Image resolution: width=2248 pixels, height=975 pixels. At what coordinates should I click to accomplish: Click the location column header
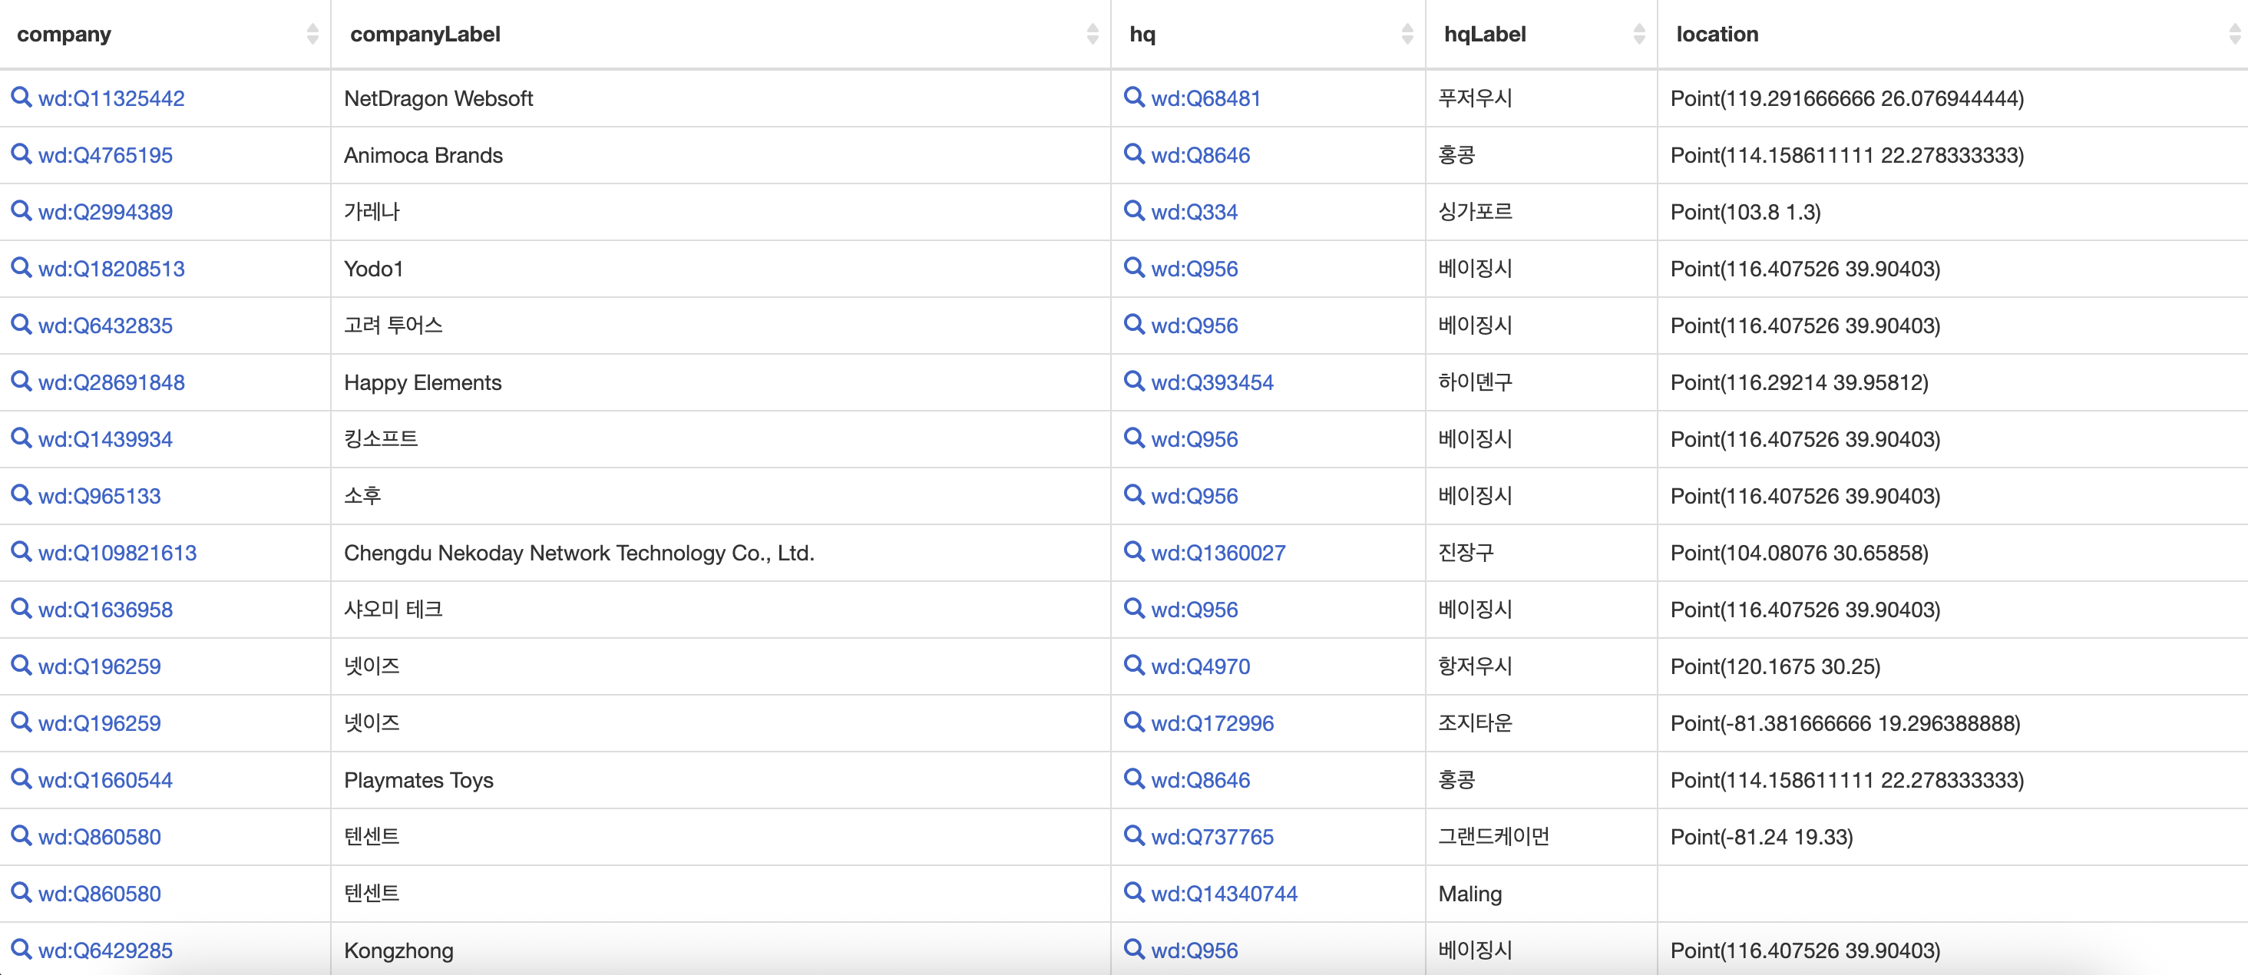pyautogui.click(x=1717, y=34)
